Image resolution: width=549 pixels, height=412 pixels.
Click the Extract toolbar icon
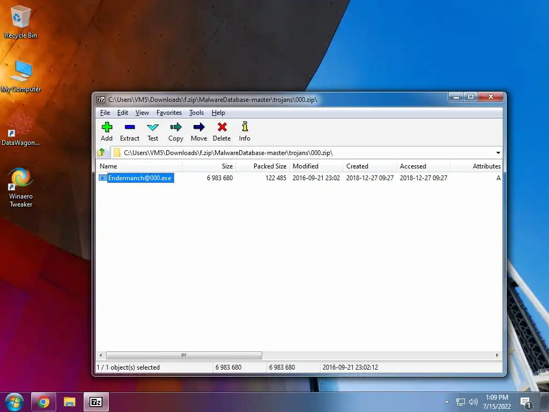(x=130, y=132)
